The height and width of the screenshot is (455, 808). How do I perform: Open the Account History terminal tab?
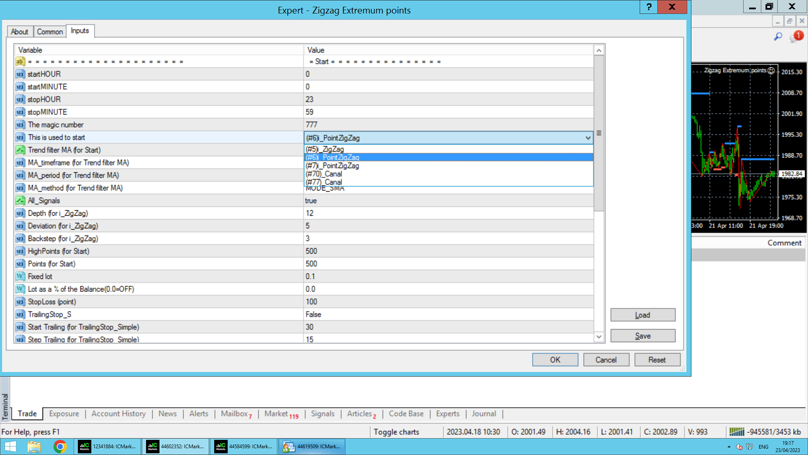click(x=119, y=414)
